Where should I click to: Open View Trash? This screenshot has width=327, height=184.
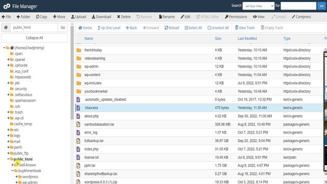(x=245, y=28)
